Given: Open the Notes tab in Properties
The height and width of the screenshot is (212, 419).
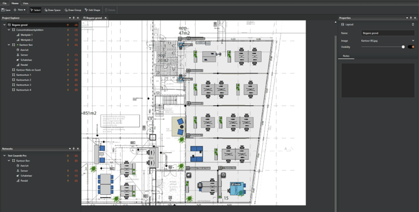Looking at the screenshot, I should [x=346, y=56].
